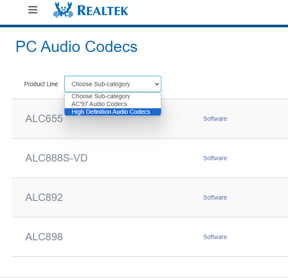Screen dimensions: 288x278
Task: Select the AC'97 Audio Codecs option
Action: 99,104
